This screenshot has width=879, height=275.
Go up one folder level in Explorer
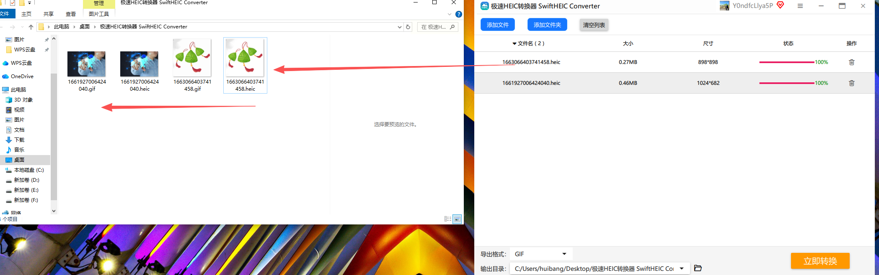(x=31, y=27)
